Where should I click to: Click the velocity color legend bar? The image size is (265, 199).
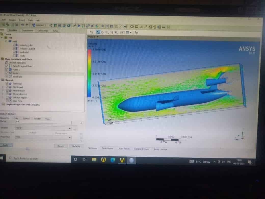[89, 73]
